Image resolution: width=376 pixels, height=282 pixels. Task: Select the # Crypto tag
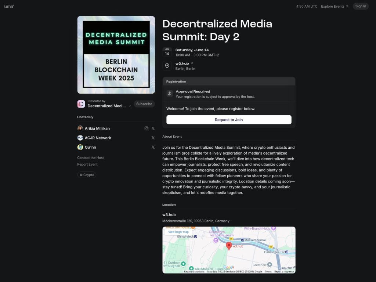pos(87,175)
